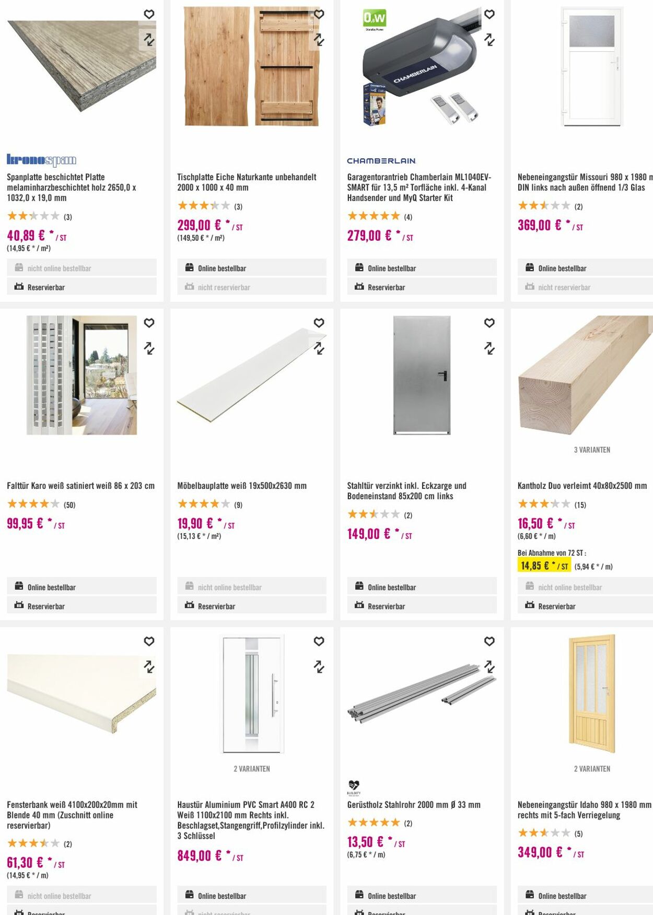The height and width of the screenshot is (915, 653).
Task: Click Online bestellbar under Tischplatte Eiche
Action: pos(252,268)
